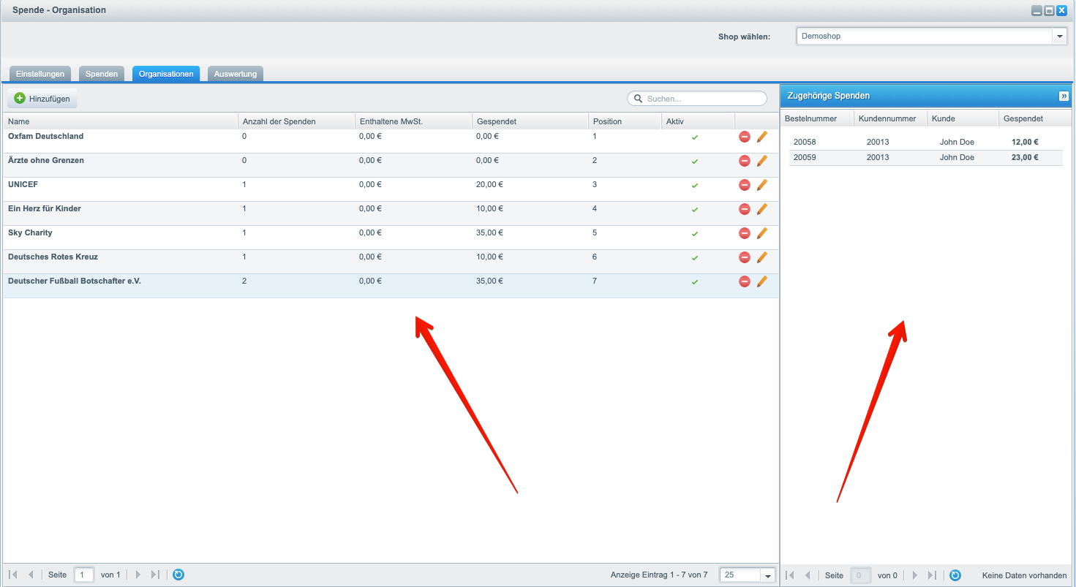Viewport: 1076px width, 587px height.
Task: Sort by Anzahl der Spenden column
Action: coord(296,121)
